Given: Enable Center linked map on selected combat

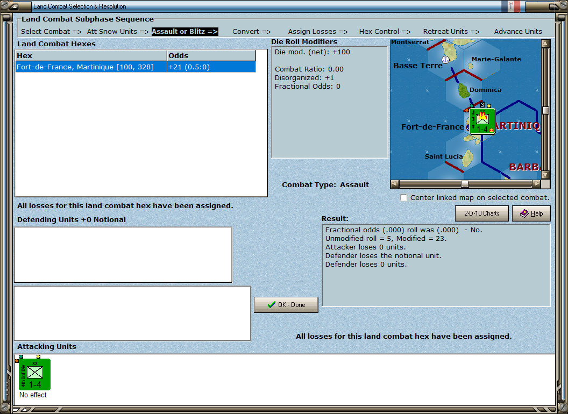Looking at the screenshot, I should (403, 198).
